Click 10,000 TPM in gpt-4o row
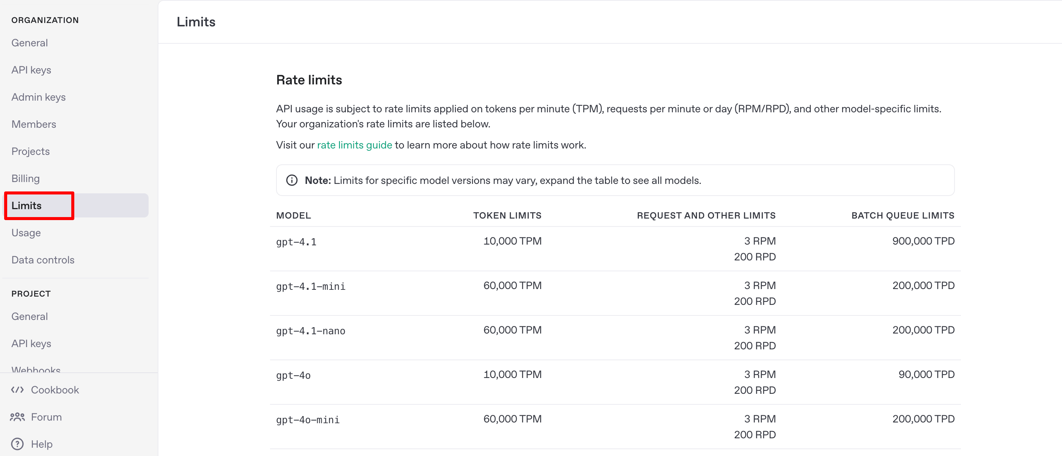The height and width of the screenshot is (456, 1062). [513, 375]
